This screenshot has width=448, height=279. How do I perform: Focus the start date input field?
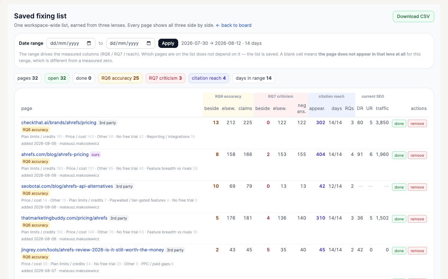coord(71,43)
